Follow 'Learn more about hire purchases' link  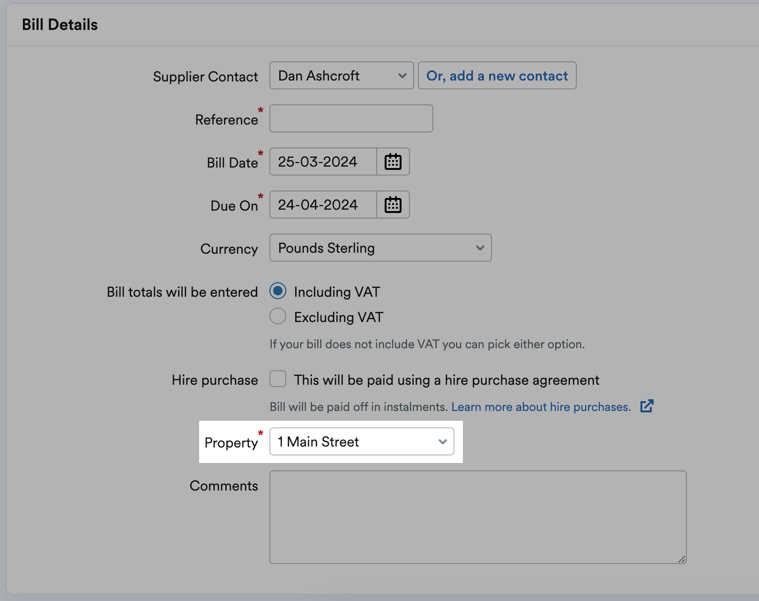pyautogui.click(x=541, y=407)
